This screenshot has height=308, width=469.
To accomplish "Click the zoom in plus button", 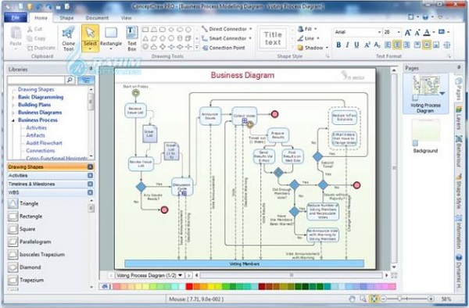I will [431, 299].
